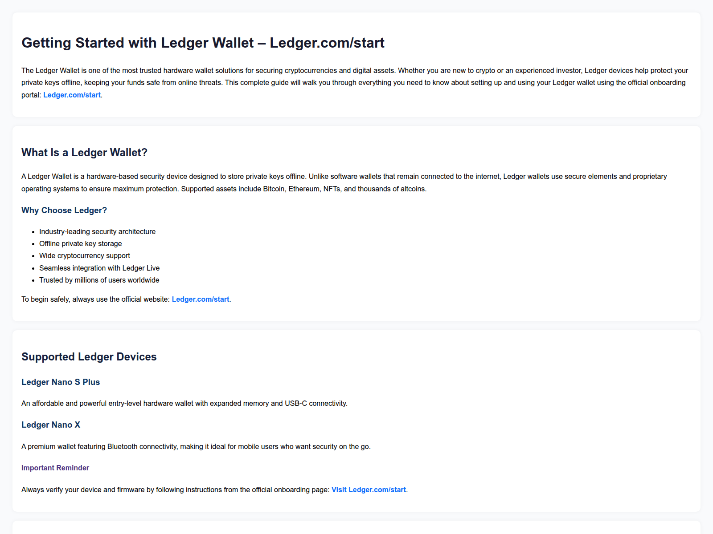Click the "Industry-leading security architecture" bullet
The height and width of the screenshot is (534, 713).
coord(97,231)
